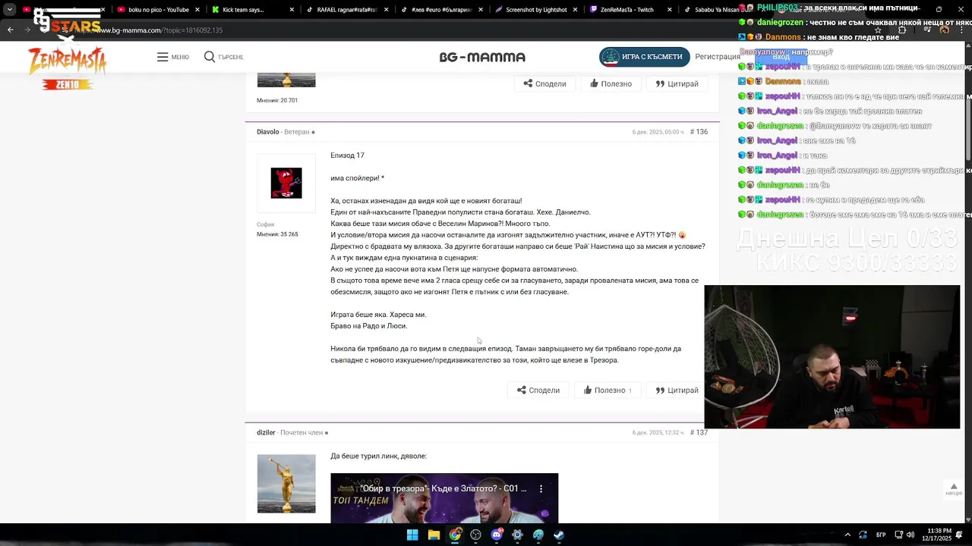Screen dimensions: 972x546
Task: Click the 6 дек. 2025, 12:32 ч. timestamp
Action: click(658, 432)
